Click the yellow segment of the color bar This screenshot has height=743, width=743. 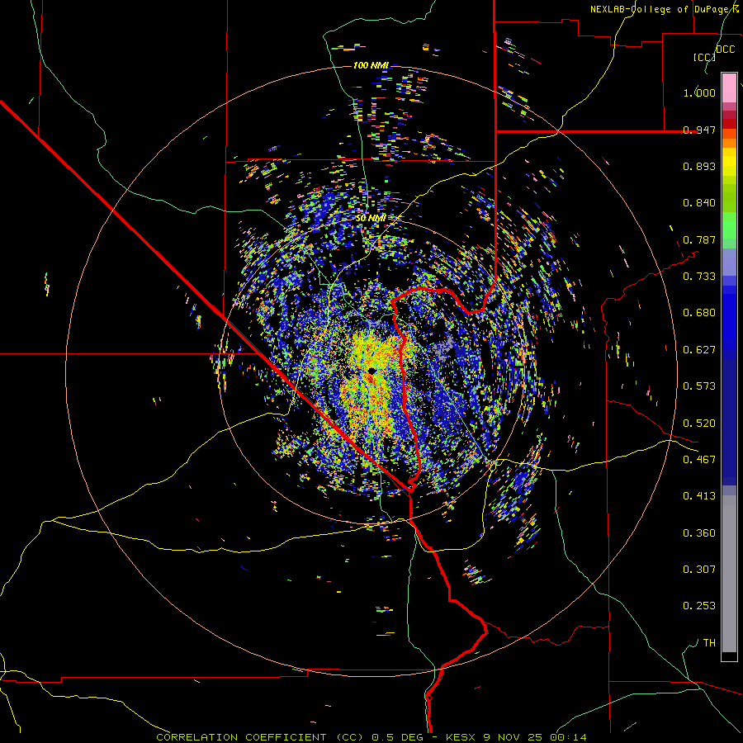pos(729,162)
